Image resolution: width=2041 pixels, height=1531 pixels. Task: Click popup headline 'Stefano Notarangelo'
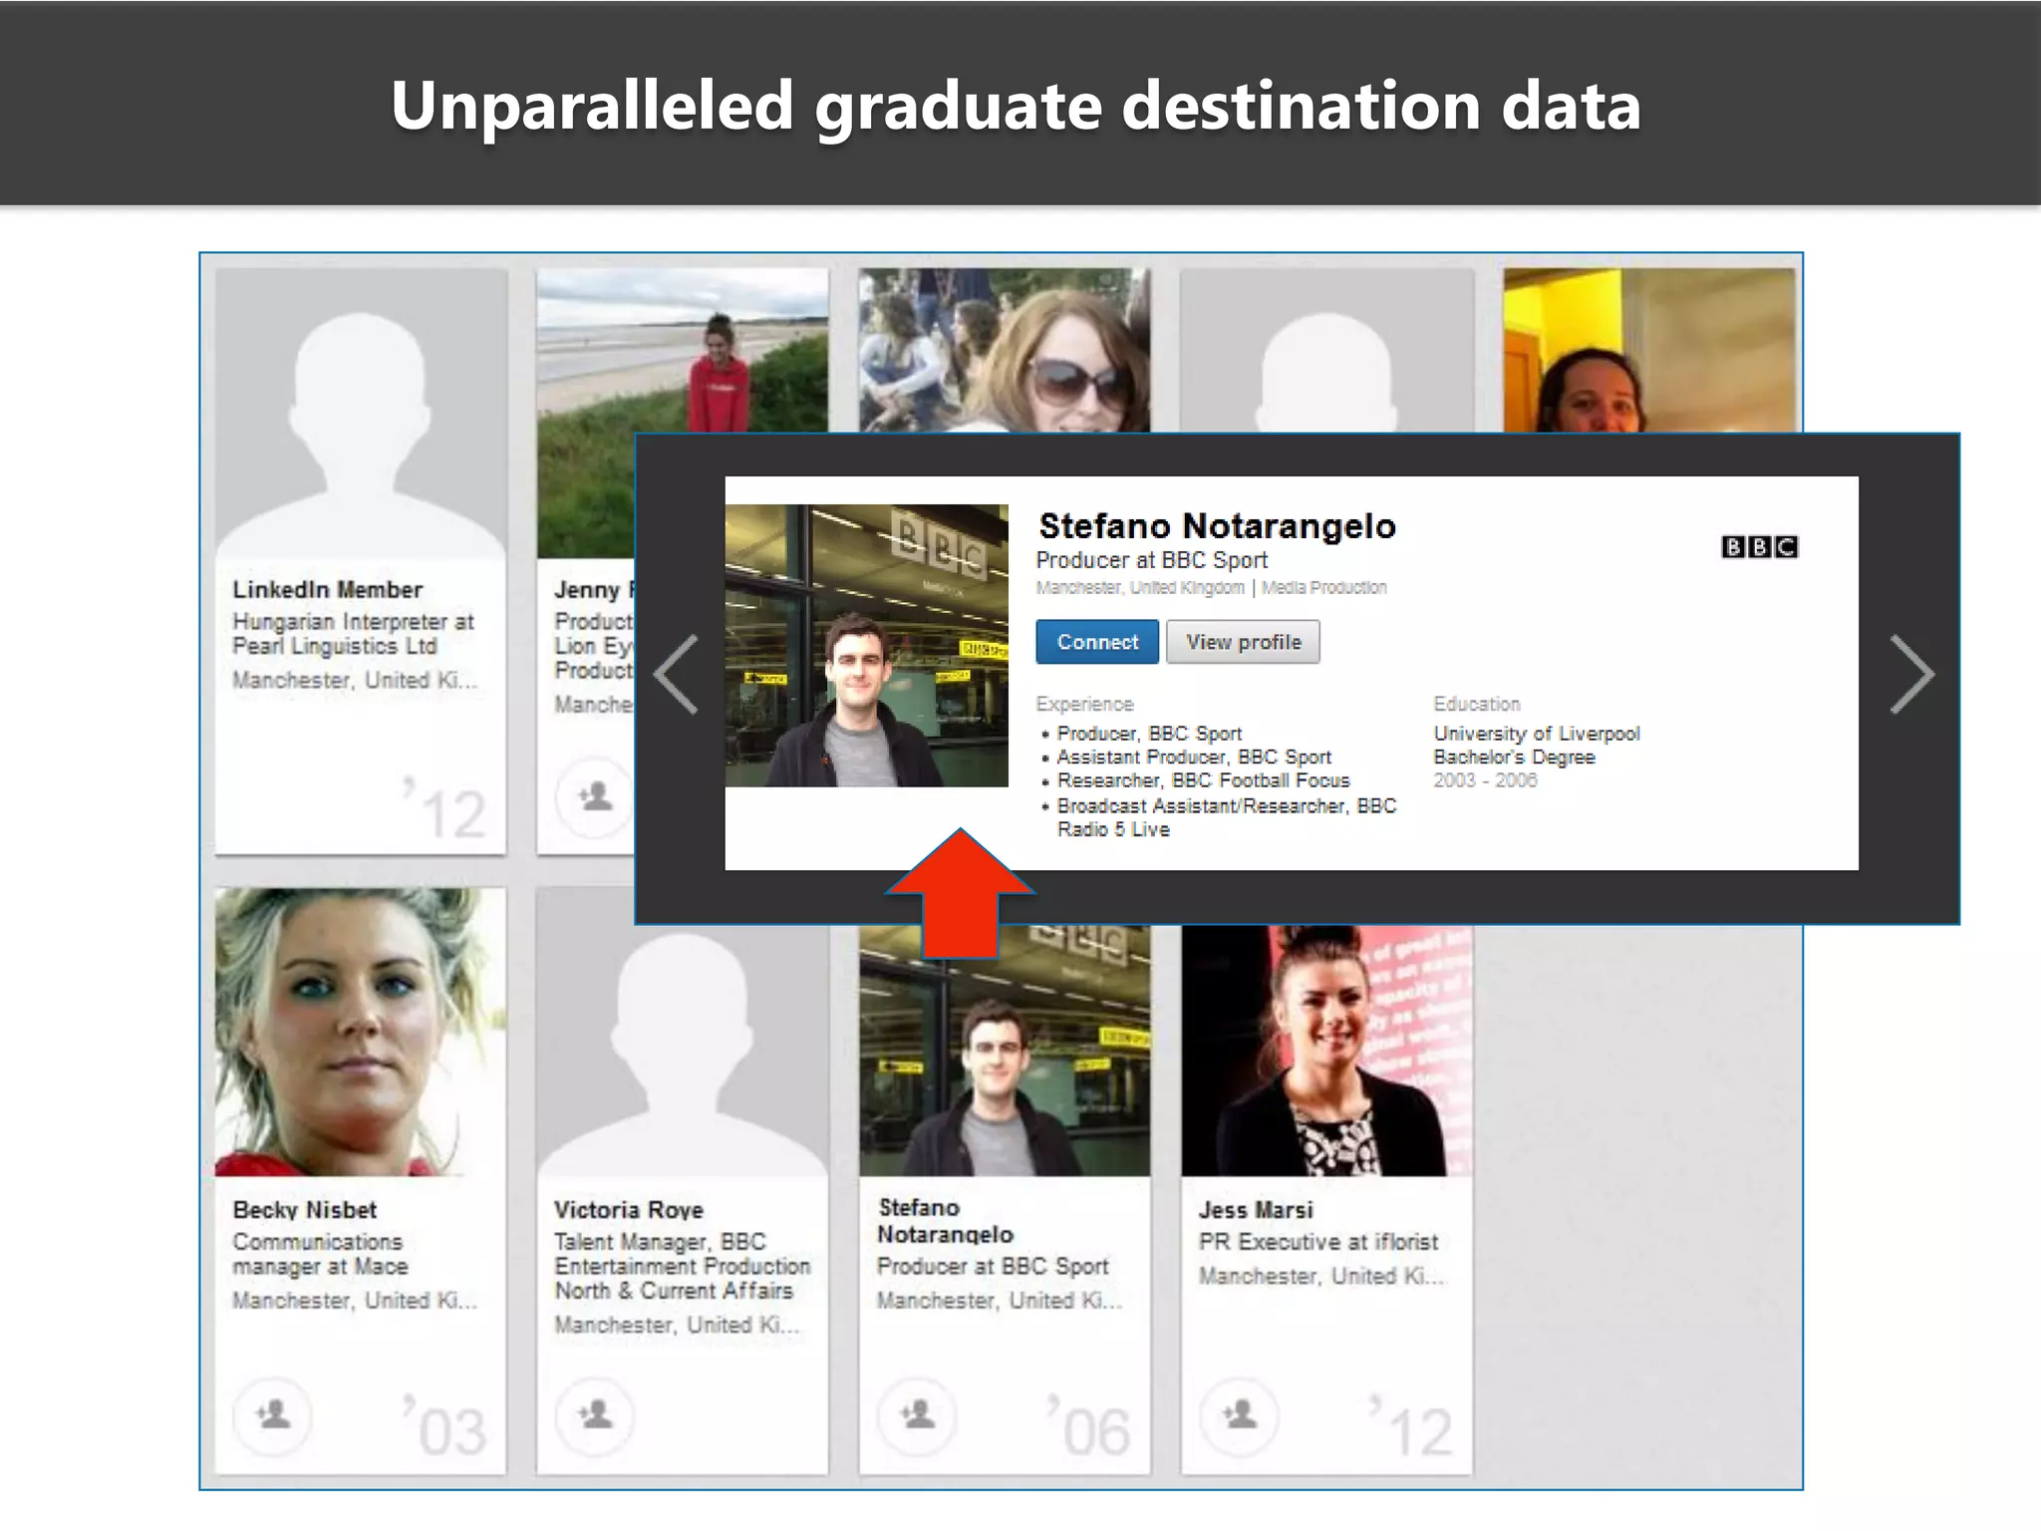coord(1217,525)
